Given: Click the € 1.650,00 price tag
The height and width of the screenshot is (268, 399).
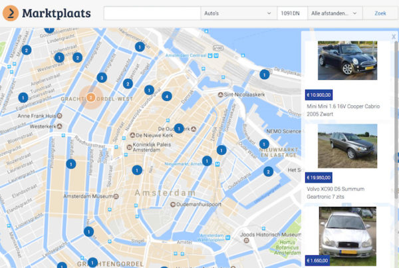Looking at the screenshot, I should coord(317,261).
